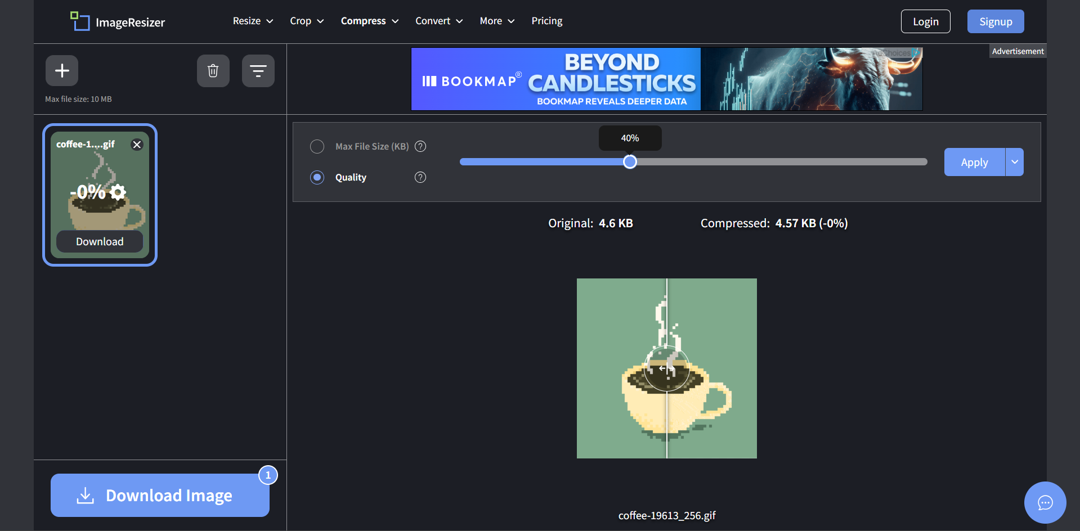Viewport: 1080px width, 531px height.
Task: Select the Max File Size (KB) radio button
Action: point(317,146)
